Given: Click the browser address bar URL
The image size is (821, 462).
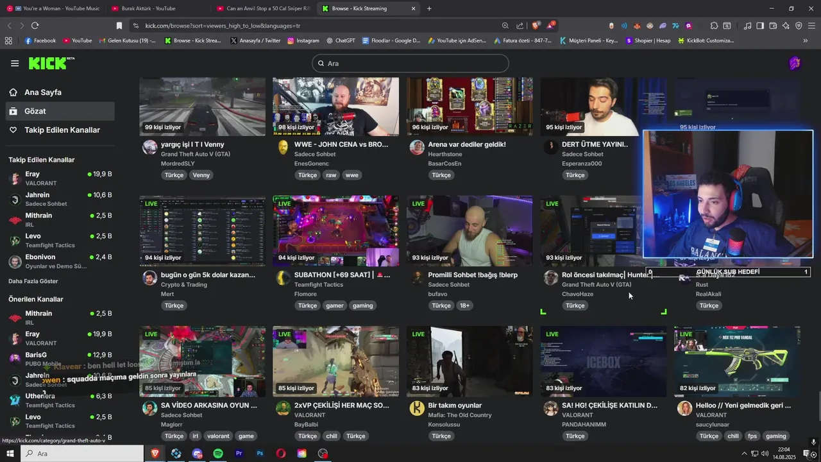Looking at the screenshot, I should pos(223,26).
